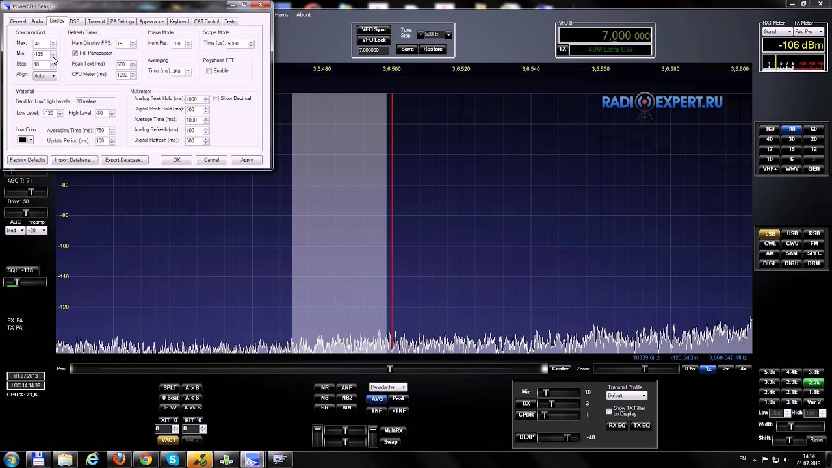Toggle the ANF auto notch filter
Screen dimensions: 832x468
[347, 387]
